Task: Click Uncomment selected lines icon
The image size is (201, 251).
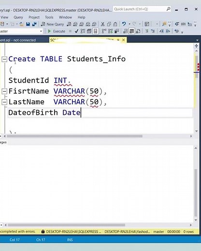Action: 153,31
